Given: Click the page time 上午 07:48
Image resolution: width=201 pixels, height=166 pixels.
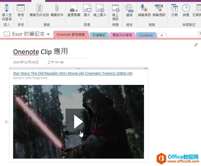Looking at the screenshot, I should coord(55,62).
